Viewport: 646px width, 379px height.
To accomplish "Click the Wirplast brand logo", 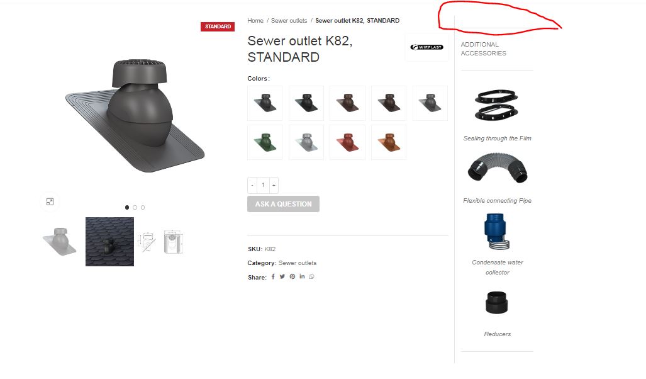I will pyautogui.click(x=427, y=47).
